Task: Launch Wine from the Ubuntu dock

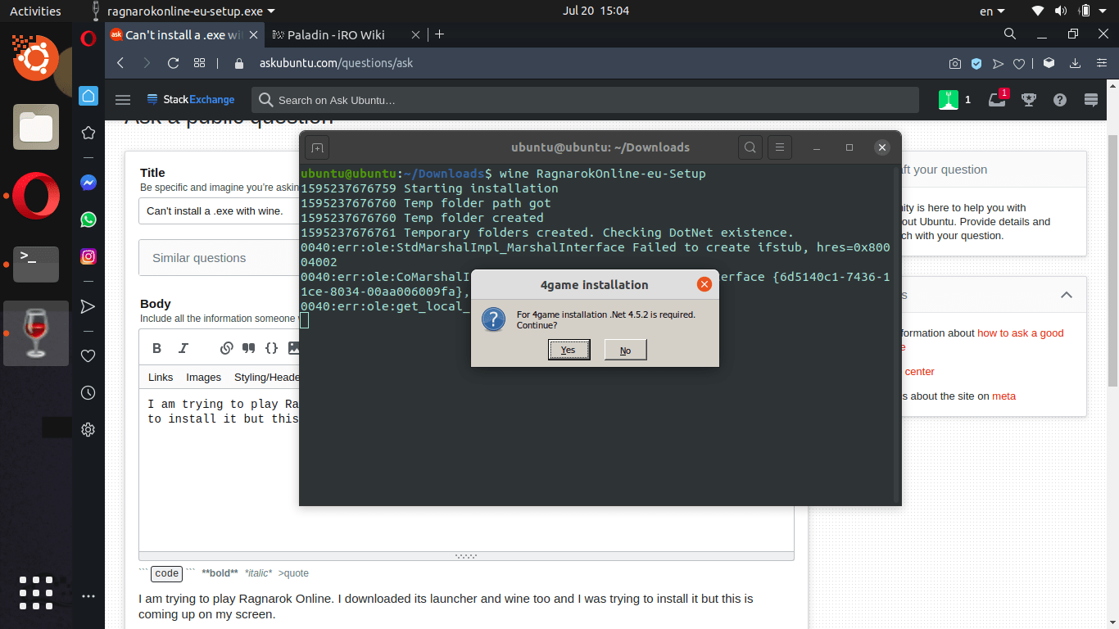Action: pyautogui.click(x=36, y=333)
